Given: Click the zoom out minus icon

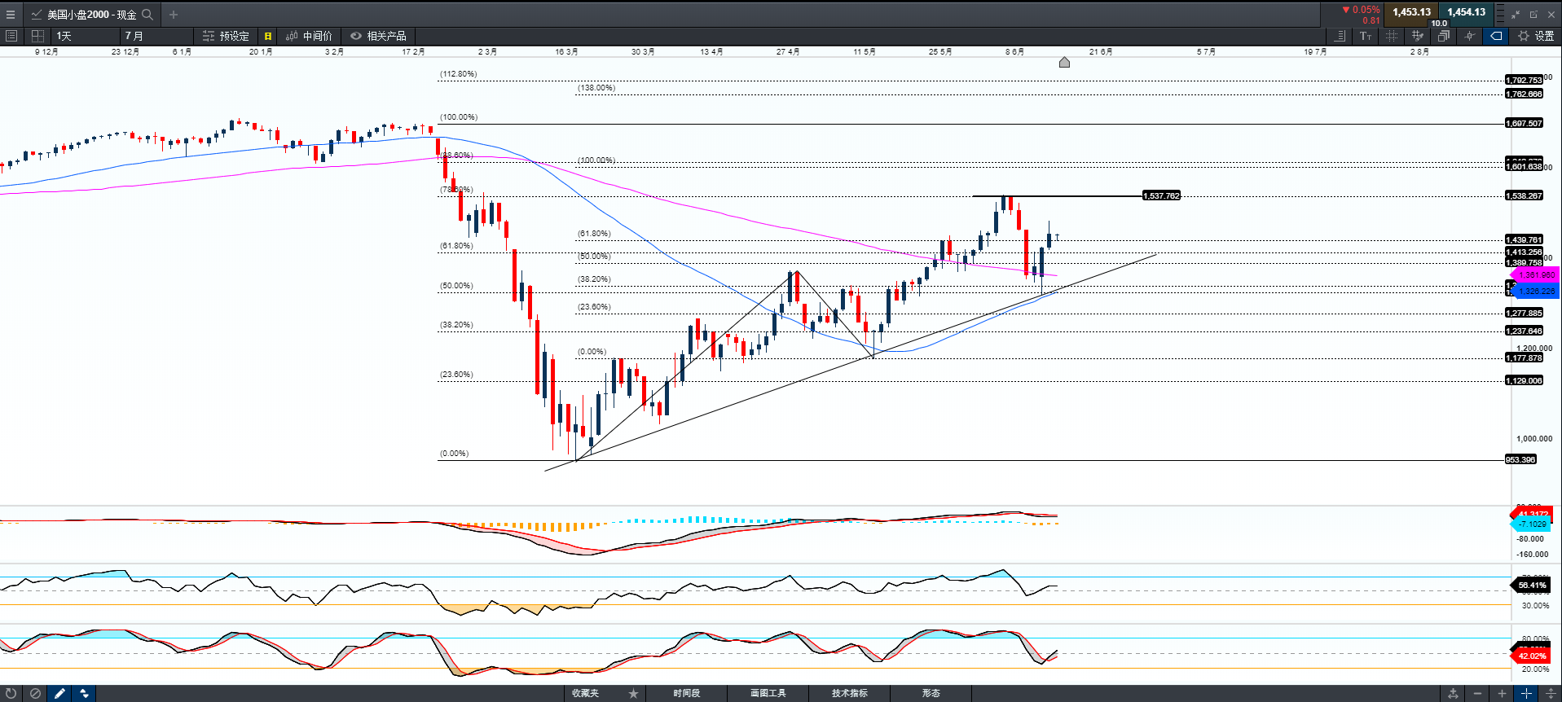Looking at the screenshot, I should click(1477, 694).
